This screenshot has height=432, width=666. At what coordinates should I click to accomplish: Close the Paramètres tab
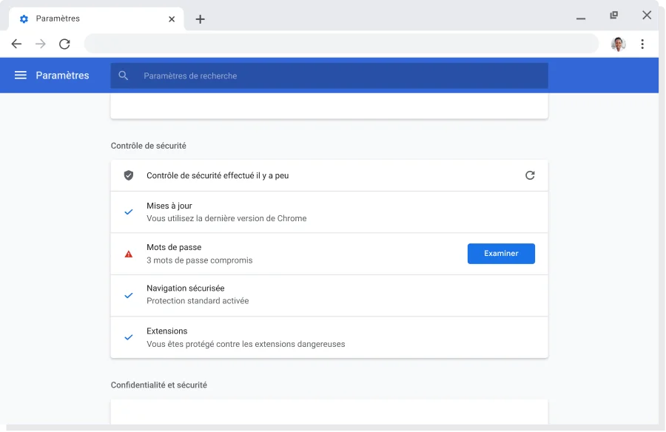tap(172, 19)
